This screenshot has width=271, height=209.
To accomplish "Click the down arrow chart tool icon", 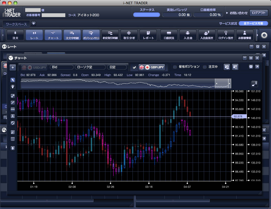I will tap(13, 148).
